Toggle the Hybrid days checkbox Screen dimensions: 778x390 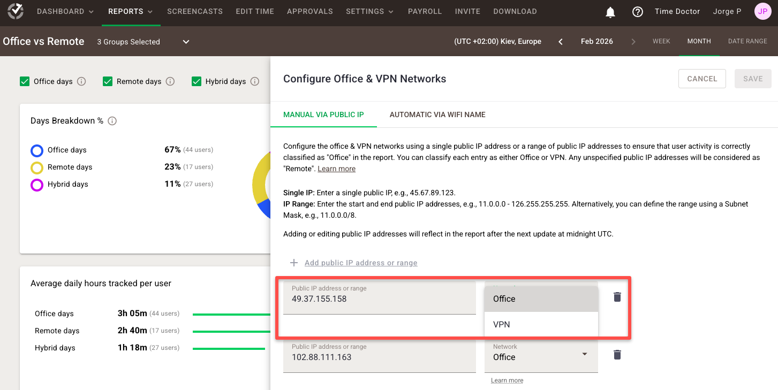196,81
